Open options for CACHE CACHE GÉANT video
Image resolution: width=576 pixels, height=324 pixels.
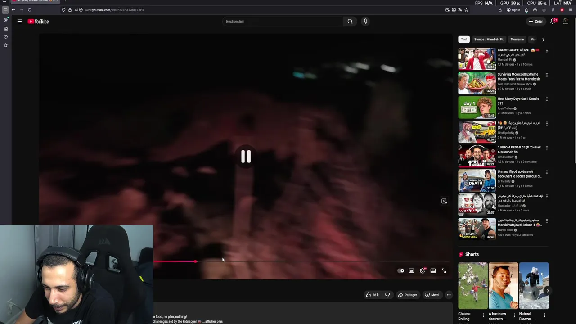tap(547, 50)
